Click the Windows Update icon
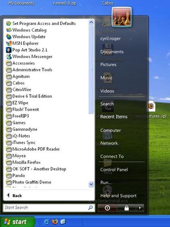 click(x=9, y=37)
